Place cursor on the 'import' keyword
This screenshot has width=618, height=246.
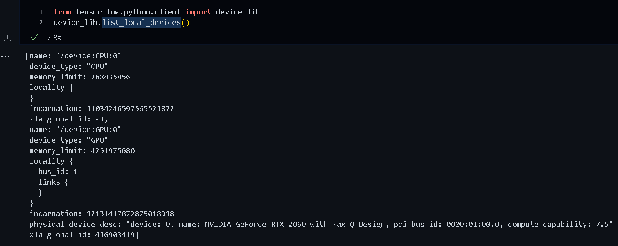point(198,12)
